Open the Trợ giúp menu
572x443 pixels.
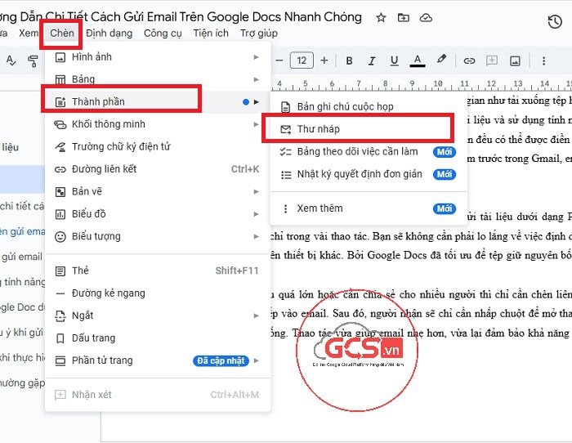click(x=259, y=34)
